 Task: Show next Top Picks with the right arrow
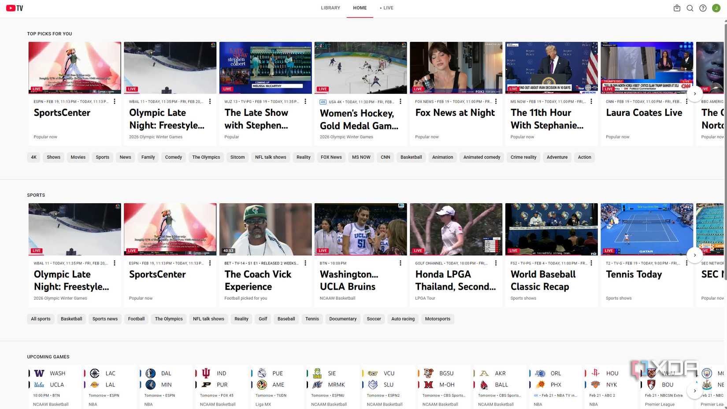(695, 93)
